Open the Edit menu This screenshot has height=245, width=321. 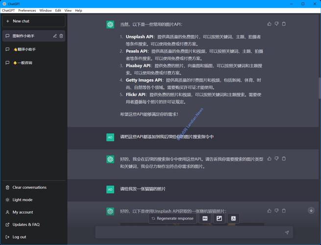pos(58,10)
